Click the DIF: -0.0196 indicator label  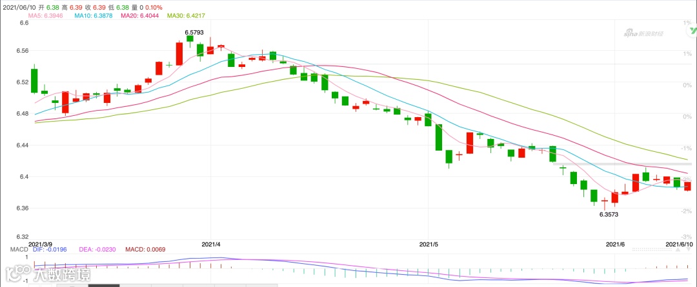[x=50, y=249]
